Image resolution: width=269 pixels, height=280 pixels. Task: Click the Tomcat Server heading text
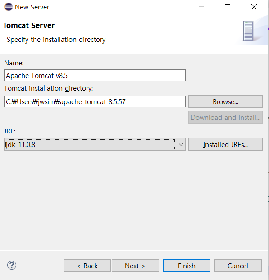(x=28, y=25)
